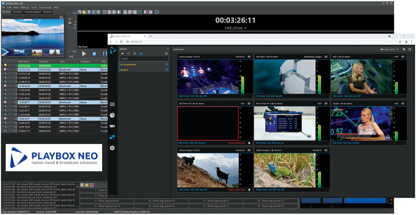Click Show logo preset 14 button
Screen dimensions: 416x215
point(161,206)
